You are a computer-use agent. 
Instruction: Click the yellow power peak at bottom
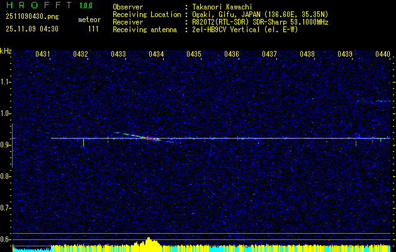[x=149, y=242]
